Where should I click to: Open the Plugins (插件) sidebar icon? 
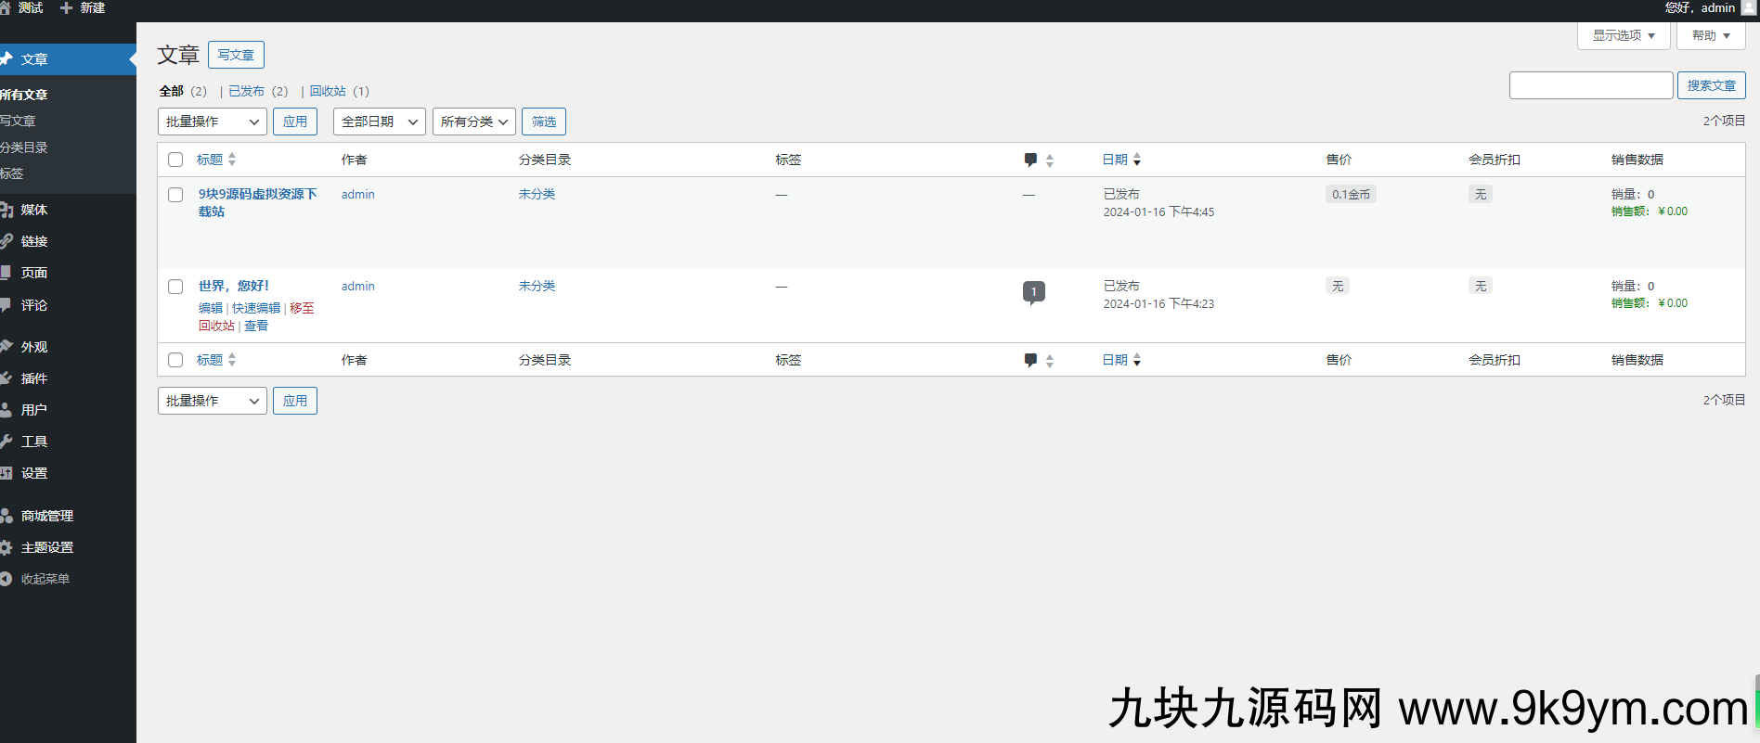(6, 378)
